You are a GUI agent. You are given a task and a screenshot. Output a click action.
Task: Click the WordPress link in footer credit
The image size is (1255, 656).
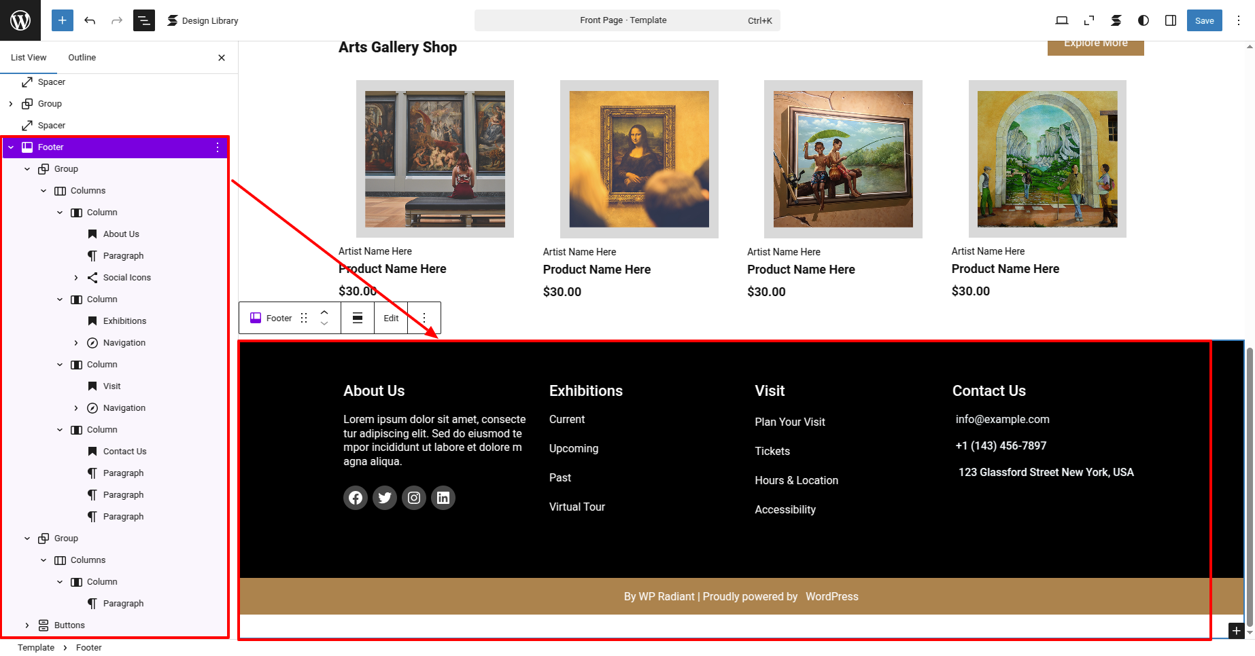pos(832,597)
